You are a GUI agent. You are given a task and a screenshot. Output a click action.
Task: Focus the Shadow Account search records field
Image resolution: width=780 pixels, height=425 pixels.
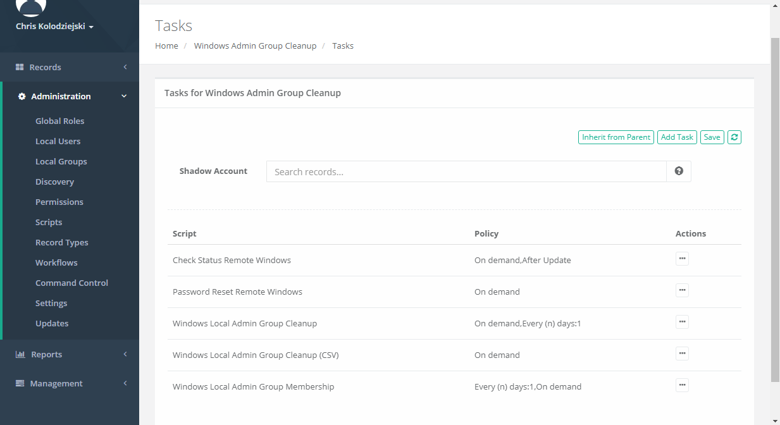[466, 171]
